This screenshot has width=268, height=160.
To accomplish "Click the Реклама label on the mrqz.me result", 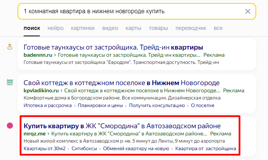I will (x=220, y=134).
